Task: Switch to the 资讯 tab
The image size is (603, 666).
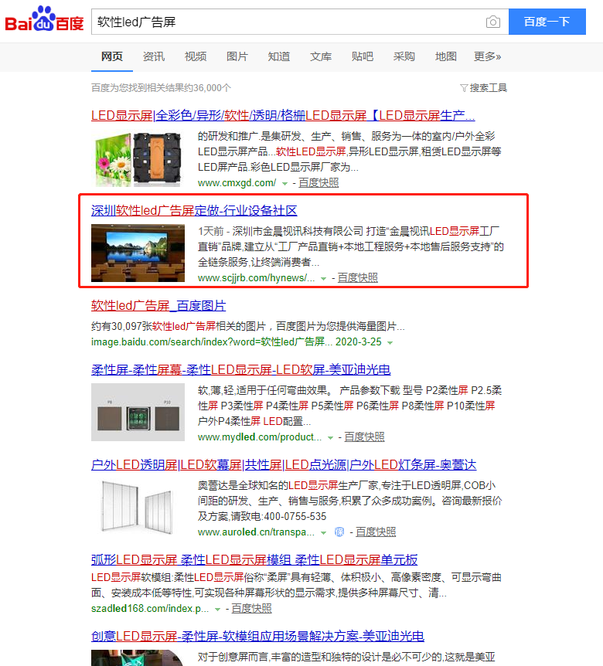Action: click(x=153, y=56)
